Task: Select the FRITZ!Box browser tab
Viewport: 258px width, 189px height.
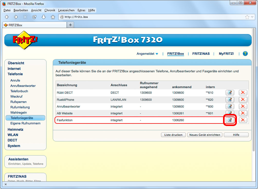Action: click(35, 25)
